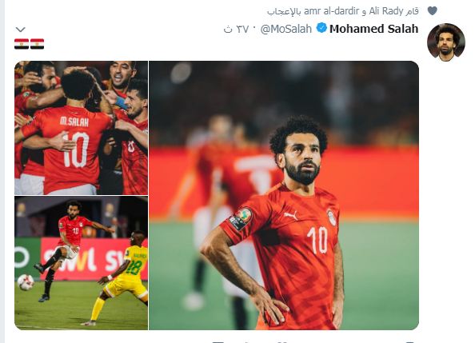Click the blue verified badge next to Mohamed Salah

[x=321, y=28]
